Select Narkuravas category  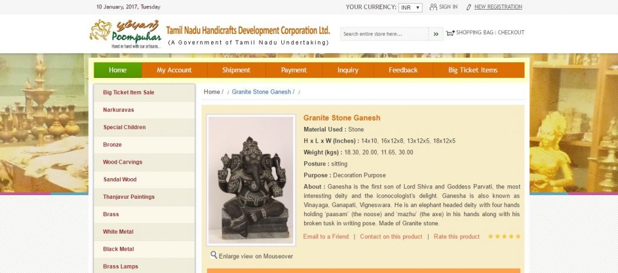coord(144,110)
